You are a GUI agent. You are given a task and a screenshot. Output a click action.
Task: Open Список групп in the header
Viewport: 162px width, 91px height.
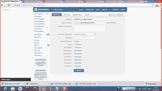(57, 10)
